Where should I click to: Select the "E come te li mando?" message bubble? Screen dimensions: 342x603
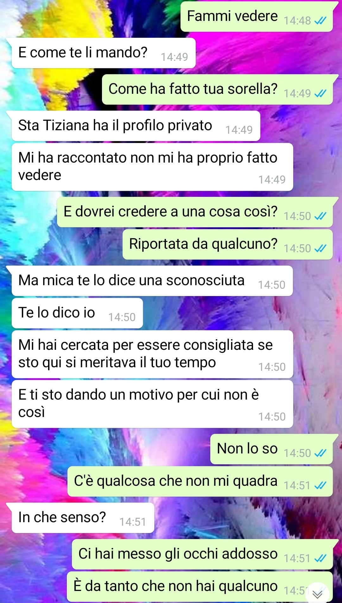tap(104, 53)
